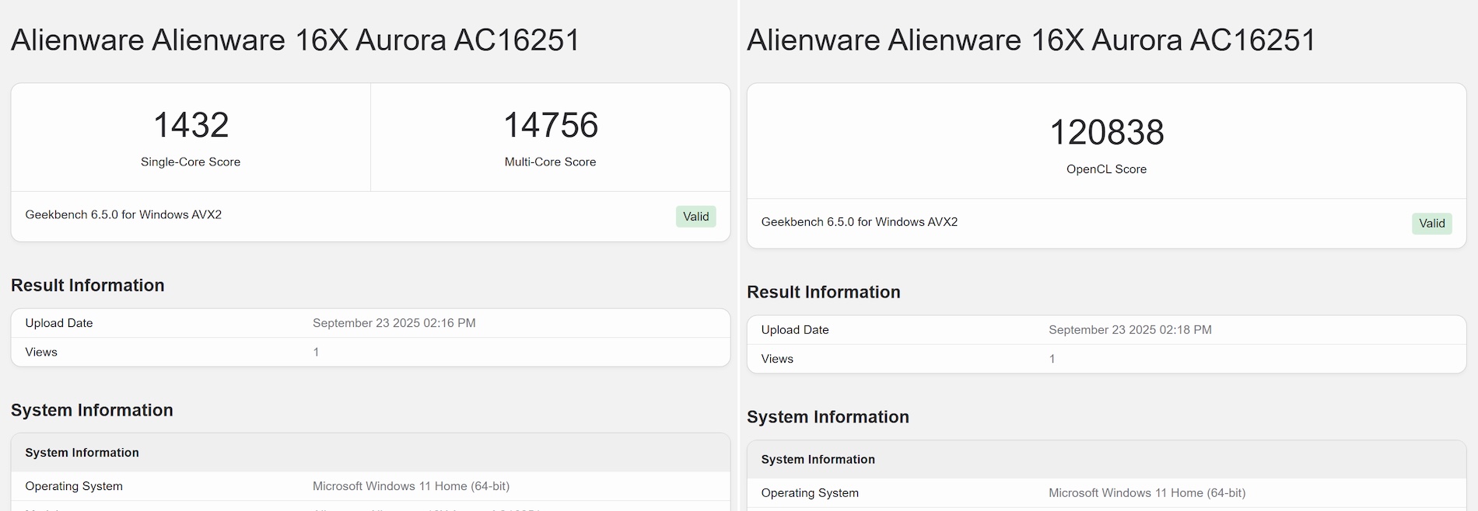Click the Operating System label in the CPU result

point(74,486)
